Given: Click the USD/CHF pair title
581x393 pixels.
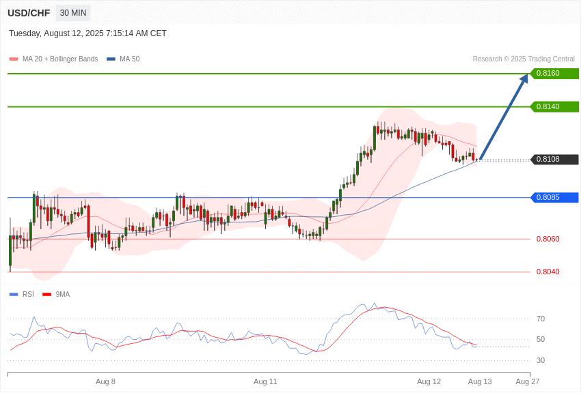Looking at the screenshot, I should tap(29, 13).
